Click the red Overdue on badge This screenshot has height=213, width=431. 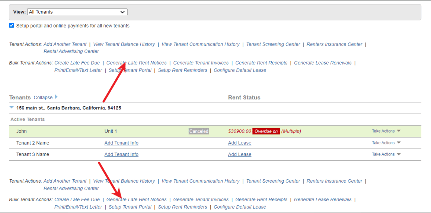pyautogui.click(x=266, y=131)
